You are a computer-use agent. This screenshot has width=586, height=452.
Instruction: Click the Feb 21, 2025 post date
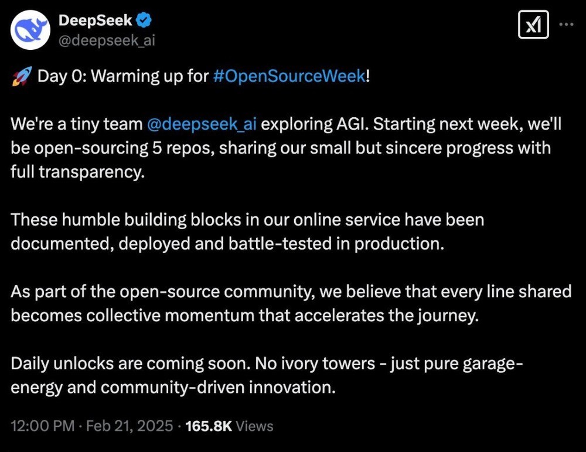tap(130, 426)
